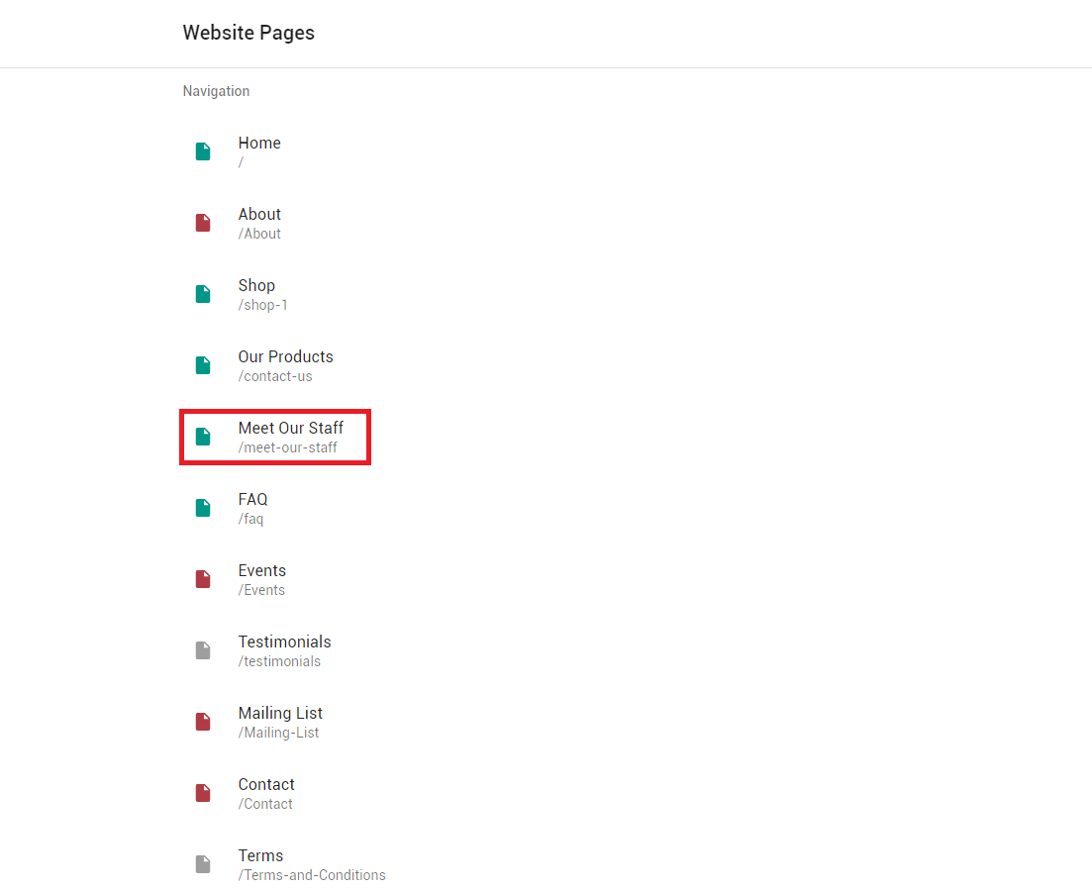This screenshot has height=890, width=1092.
Task: Open the Meet Our Staff page
Action: coord(290,428)
